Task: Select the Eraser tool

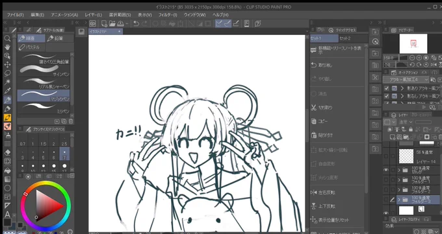Action: click(x=7, y=152)
